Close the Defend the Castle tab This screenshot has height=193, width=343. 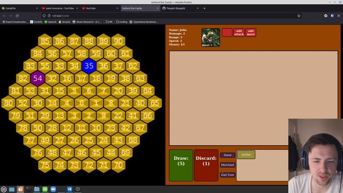pos(157,9)
